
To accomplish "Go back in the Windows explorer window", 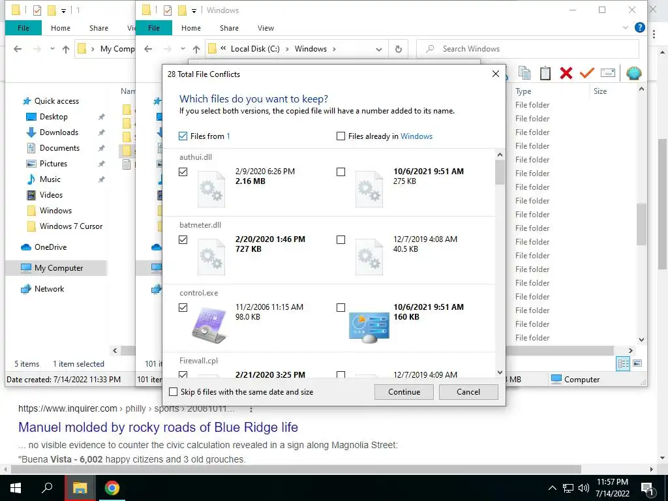I will click(x=148, y=49).
